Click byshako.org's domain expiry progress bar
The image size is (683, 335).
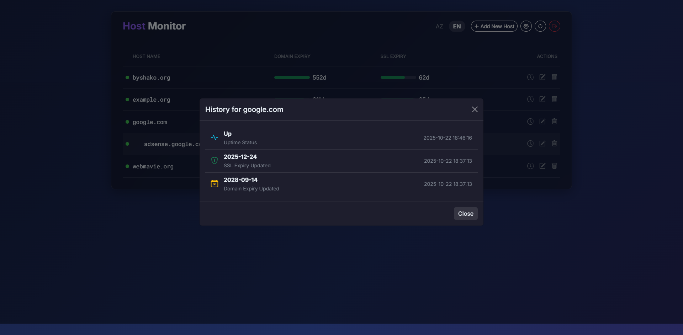click(x=292, y=77)
